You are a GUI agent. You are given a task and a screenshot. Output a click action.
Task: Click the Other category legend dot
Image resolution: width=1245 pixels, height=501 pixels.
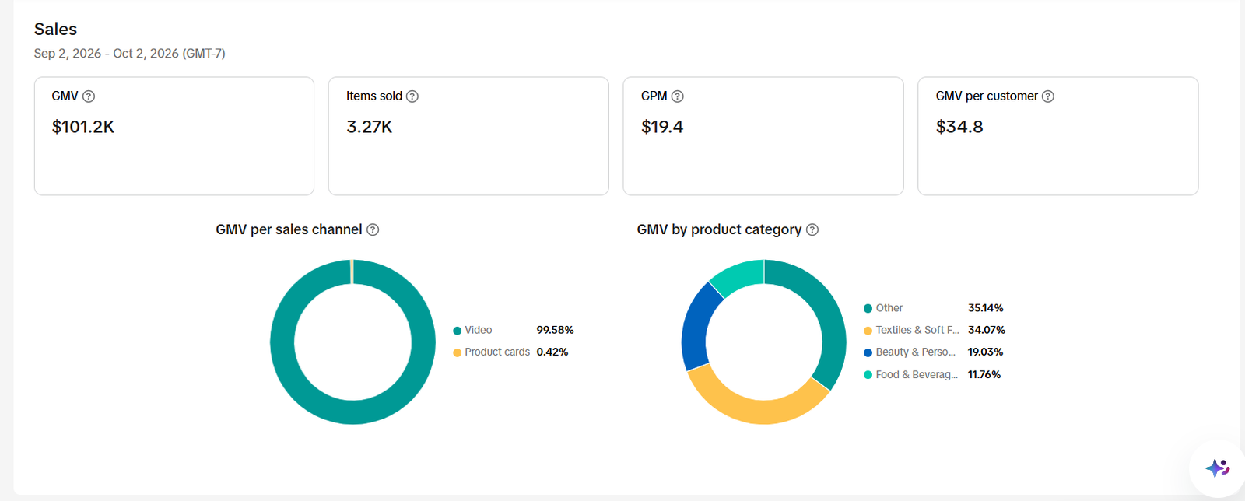point(868,309)
